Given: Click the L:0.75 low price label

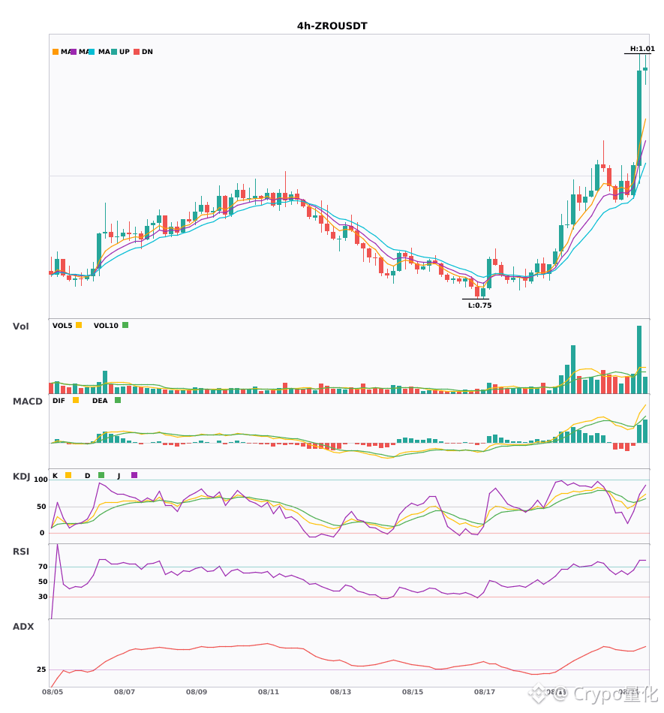Looking at the screenshot, I should coord(479,305).
